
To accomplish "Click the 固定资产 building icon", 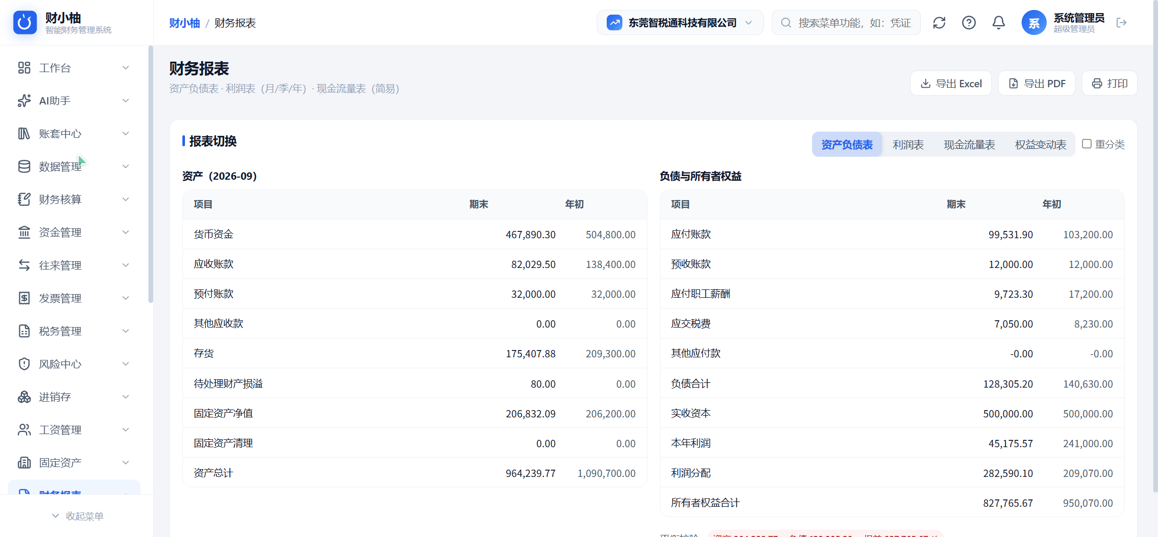I will 24,463.
